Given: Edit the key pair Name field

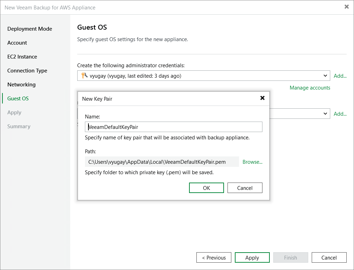Looking at the screenshot, I should [x=173, y=127].
